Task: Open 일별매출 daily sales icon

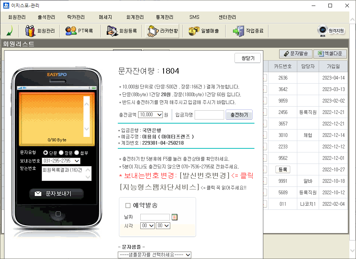Action: [203, 31]
